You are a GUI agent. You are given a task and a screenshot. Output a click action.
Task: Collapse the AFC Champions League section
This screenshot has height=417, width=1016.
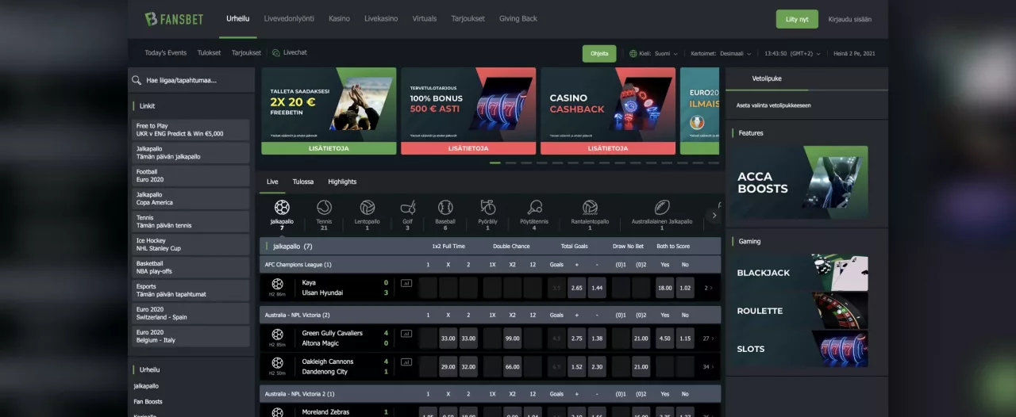[491, 264]
